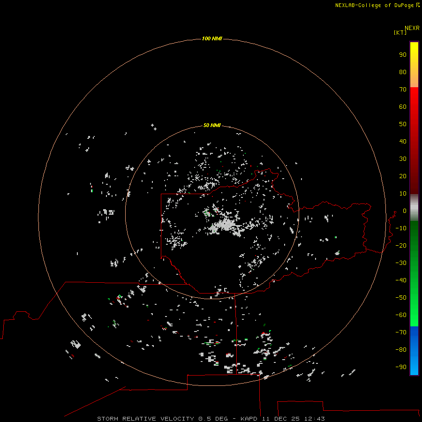The image size is (422, 422).
Task: Click the "-60" scale label
Action: [401, 315]
